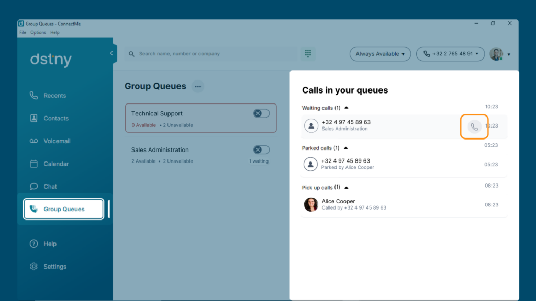Viewport: 536px width, 301px height.
Task: Restore down the ConnectMe window
Action: click(493, 23)
